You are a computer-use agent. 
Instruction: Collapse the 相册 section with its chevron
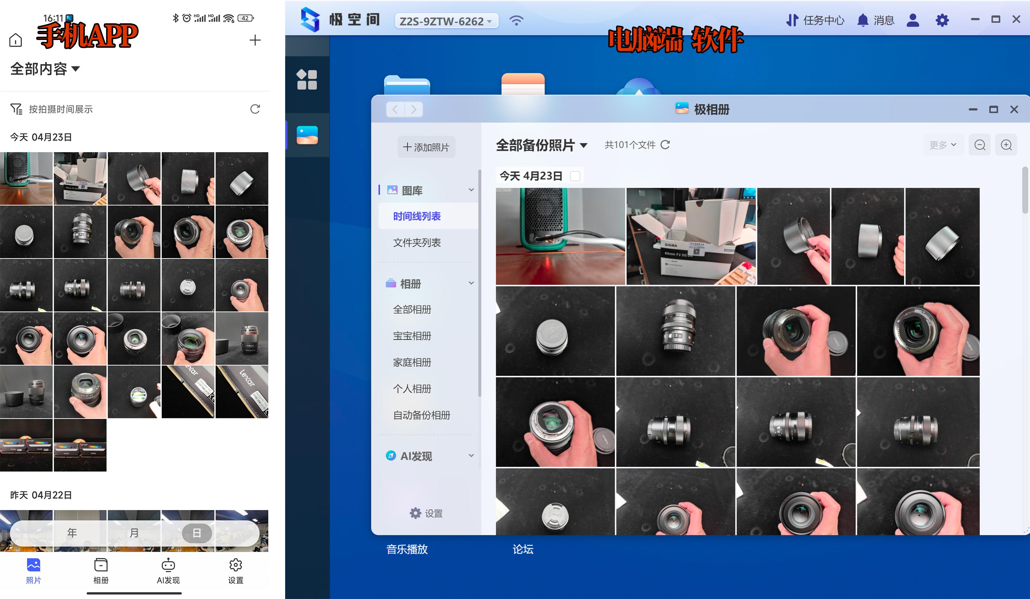472,283
